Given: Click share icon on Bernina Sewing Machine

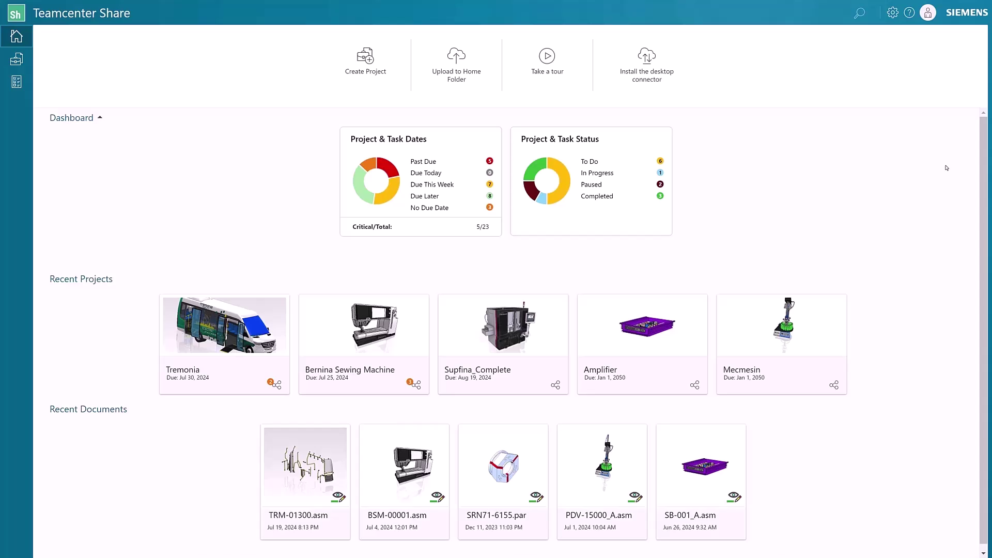Looking at the screenshot, I should tap(416, 385).
